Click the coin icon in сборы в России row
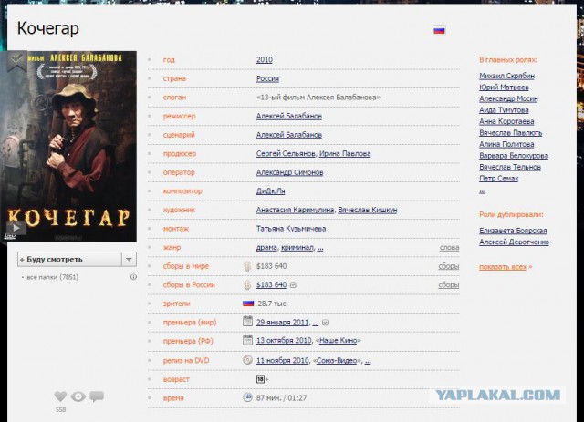584x422 pixels. pyautogui.click(x=247, y=284)
